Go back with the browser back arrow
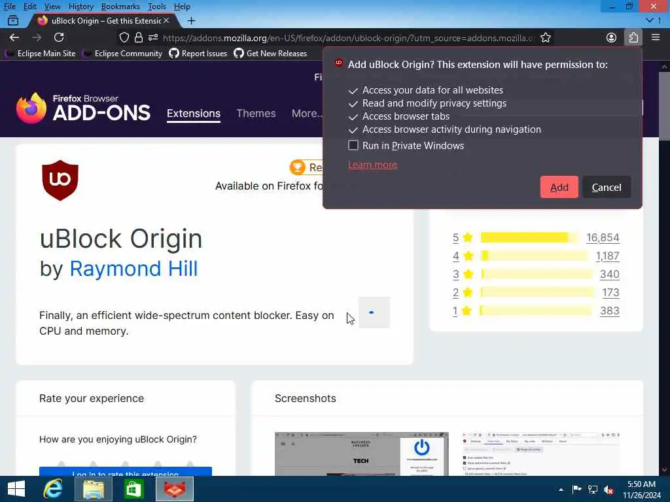670x502 pixels. point(14,37)
